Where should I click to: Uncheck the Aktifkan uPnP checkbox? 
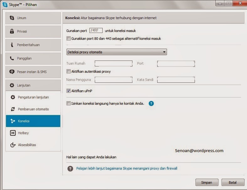[x=69, y=91]
